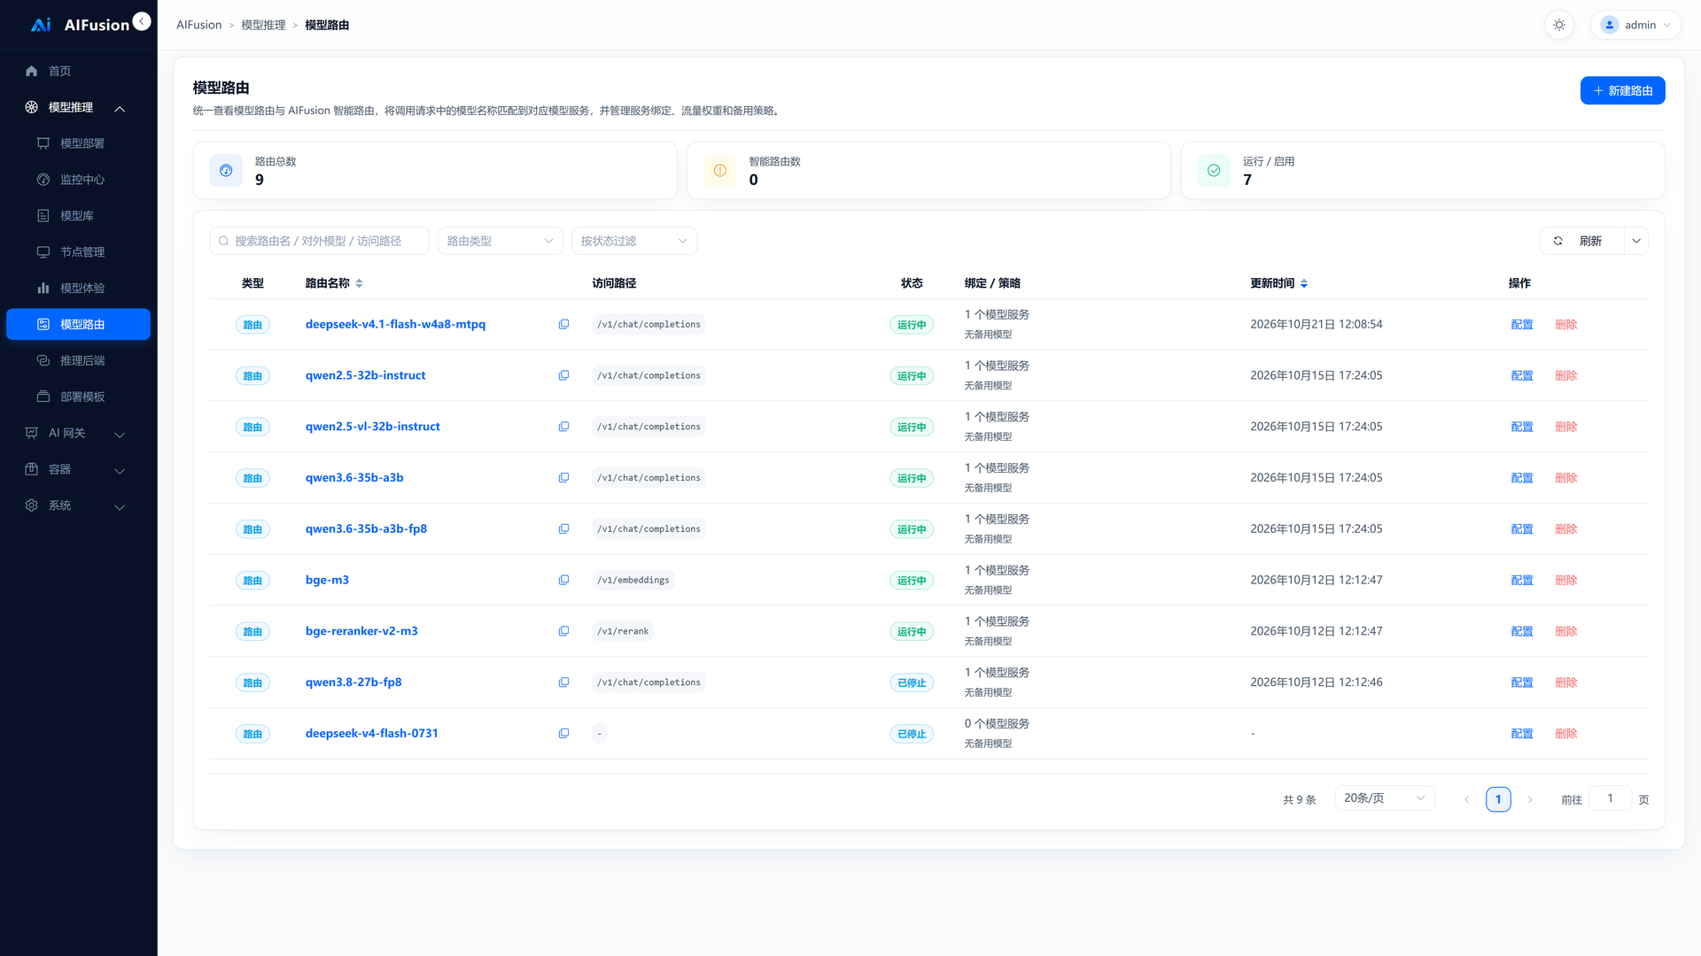Image resolution: width=1701 pixels, height=956 pixels.
Task: Open the admin user menu
Action: coord(1635,25)
